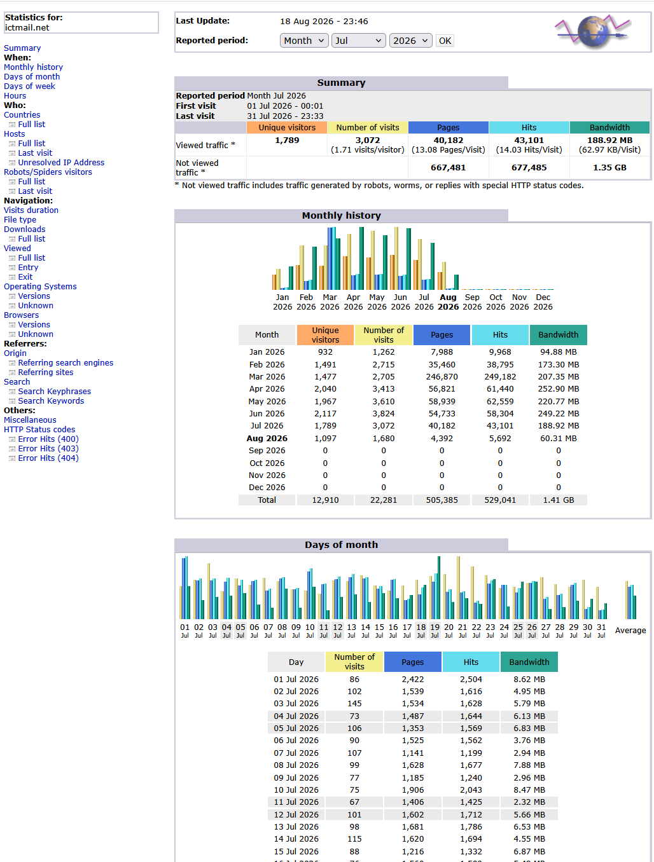Open HTTP Status codes link
This screenshot has width=654, height=862.
coord(39,430)
